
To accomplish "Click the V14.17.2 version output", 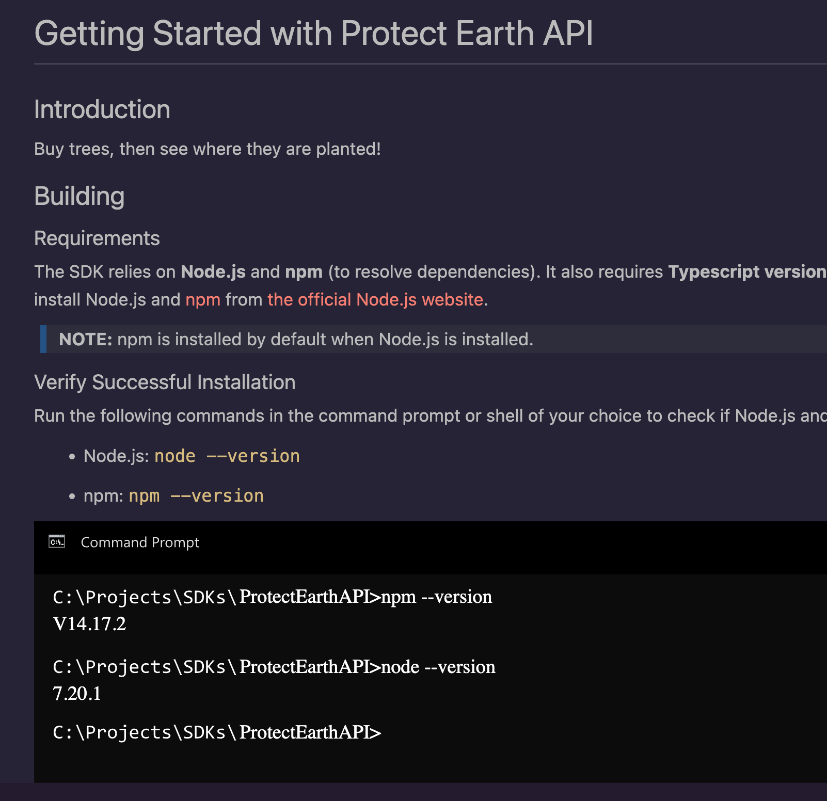I will (x=90, y=623).
